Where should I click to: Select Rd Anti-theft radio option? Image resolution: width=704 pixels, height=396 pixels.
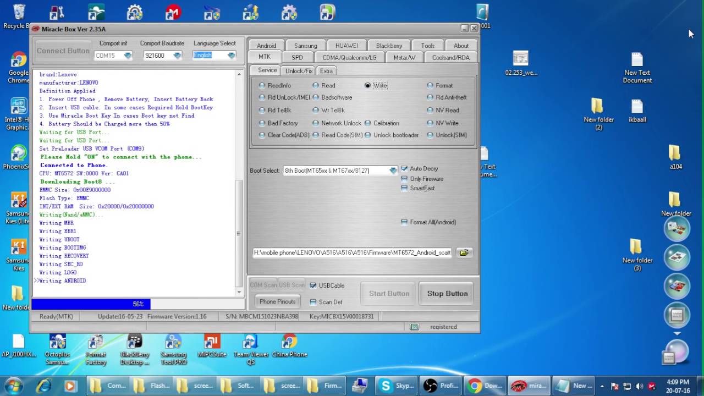(447, 97)
